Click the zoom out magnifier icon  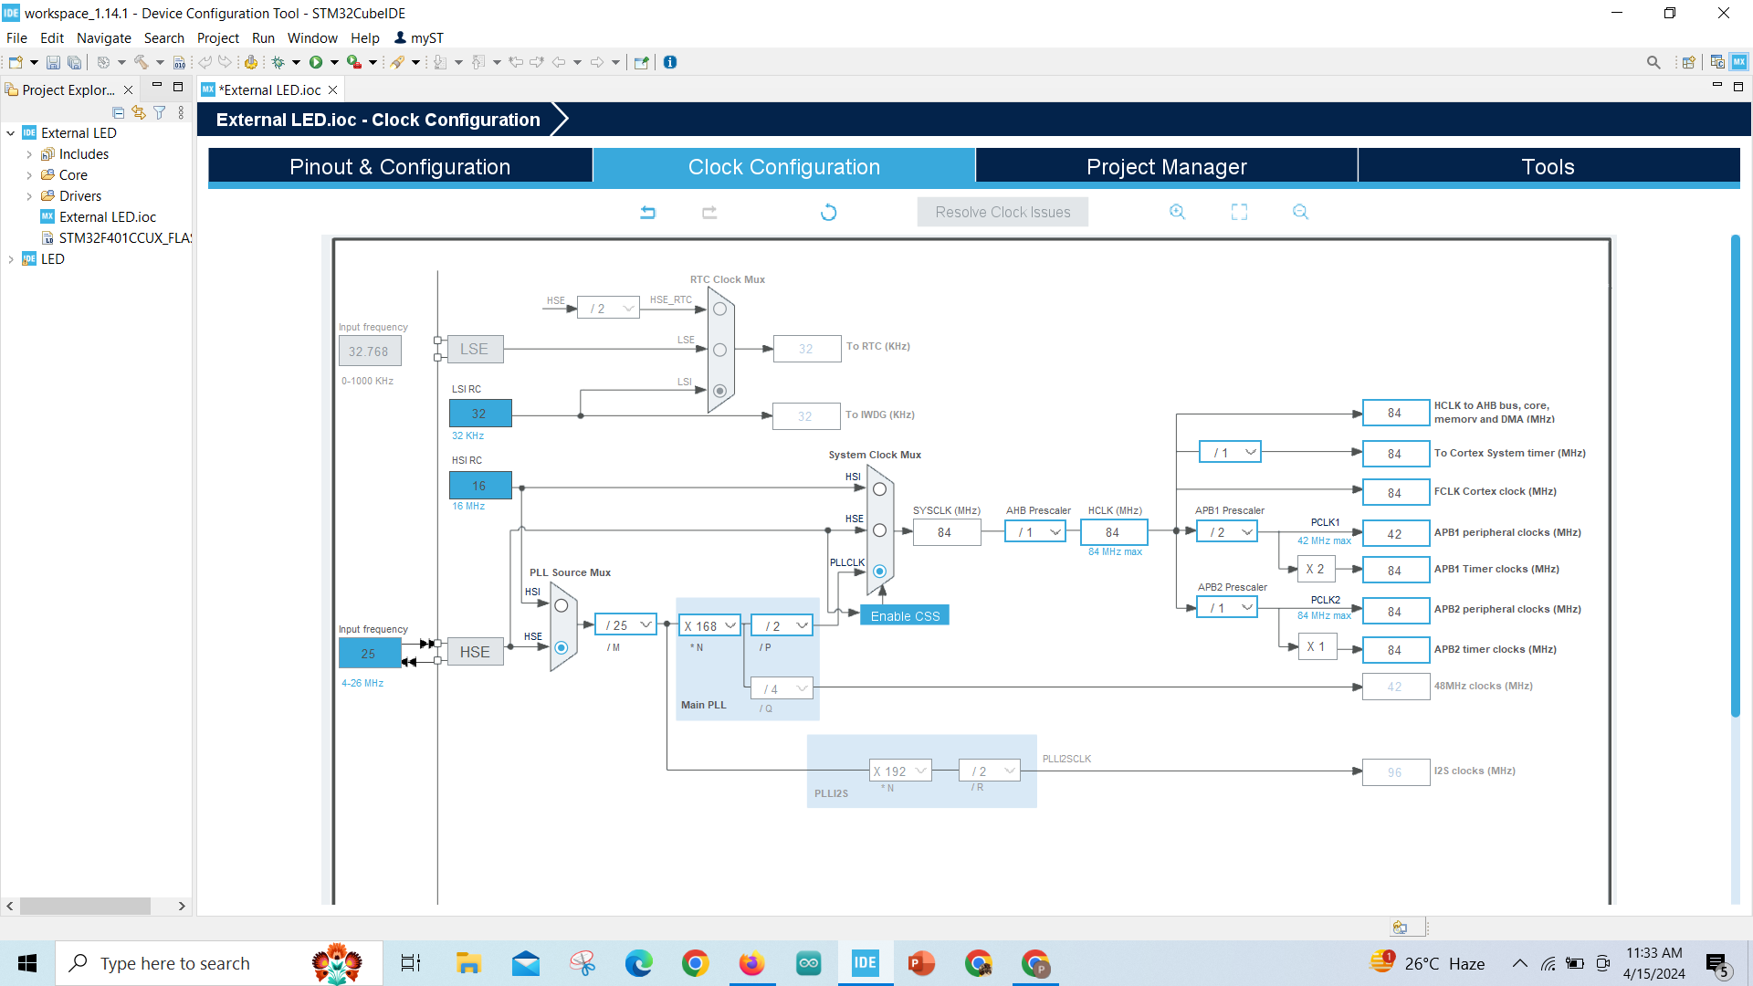pyautogui.click(x=1299, y=212)
